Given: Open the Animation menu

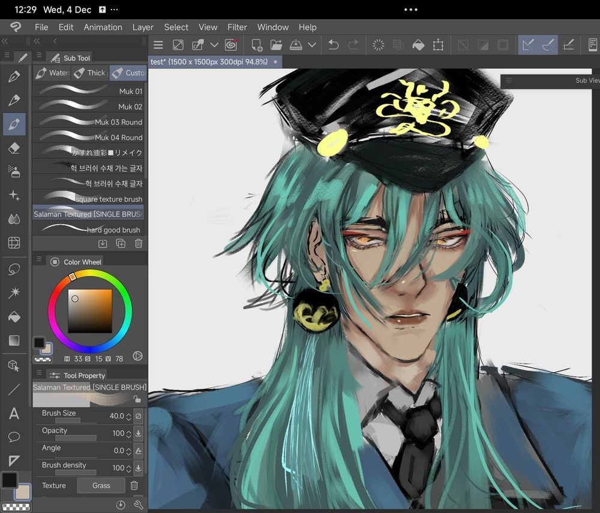Looking at the screenshot, I should (103, 27).
